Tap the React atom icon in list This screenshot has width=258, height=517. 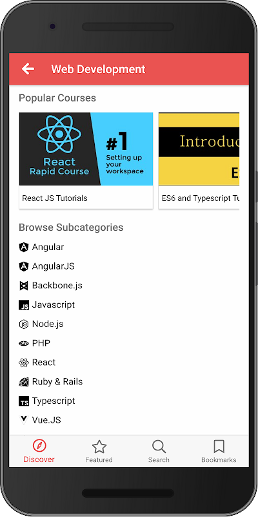click(x=24, y=363)
